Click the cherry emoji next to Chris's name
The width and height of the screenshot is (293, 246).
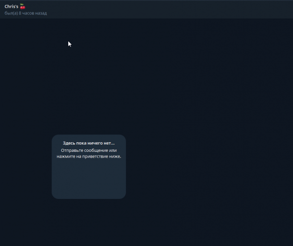coord(23,7)
